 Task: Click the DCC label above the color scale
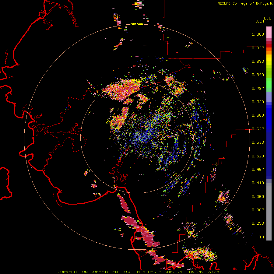click(x=267, y=18)
